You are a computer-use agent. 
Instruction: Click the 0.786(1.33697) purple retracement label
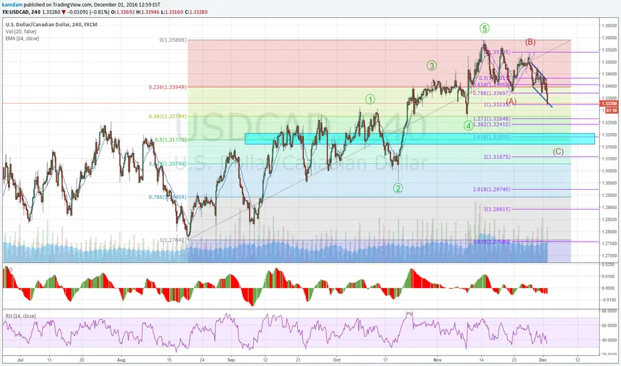point(492,93)
